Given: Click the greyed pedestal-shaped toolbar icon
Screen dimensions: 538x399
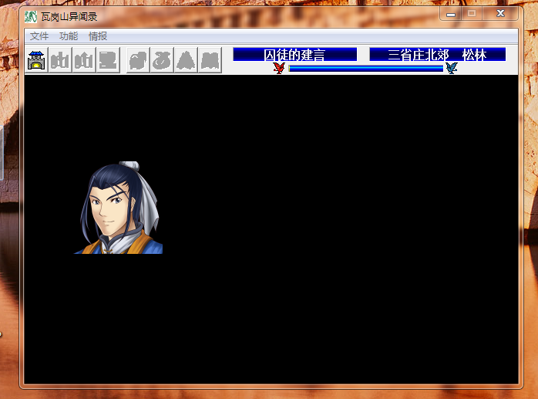Looking at the screenshot, I should click(x=108, y=60).
